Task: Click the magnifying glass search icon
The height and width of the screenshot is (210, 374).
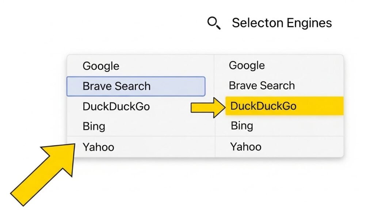Action: (213, 23)
